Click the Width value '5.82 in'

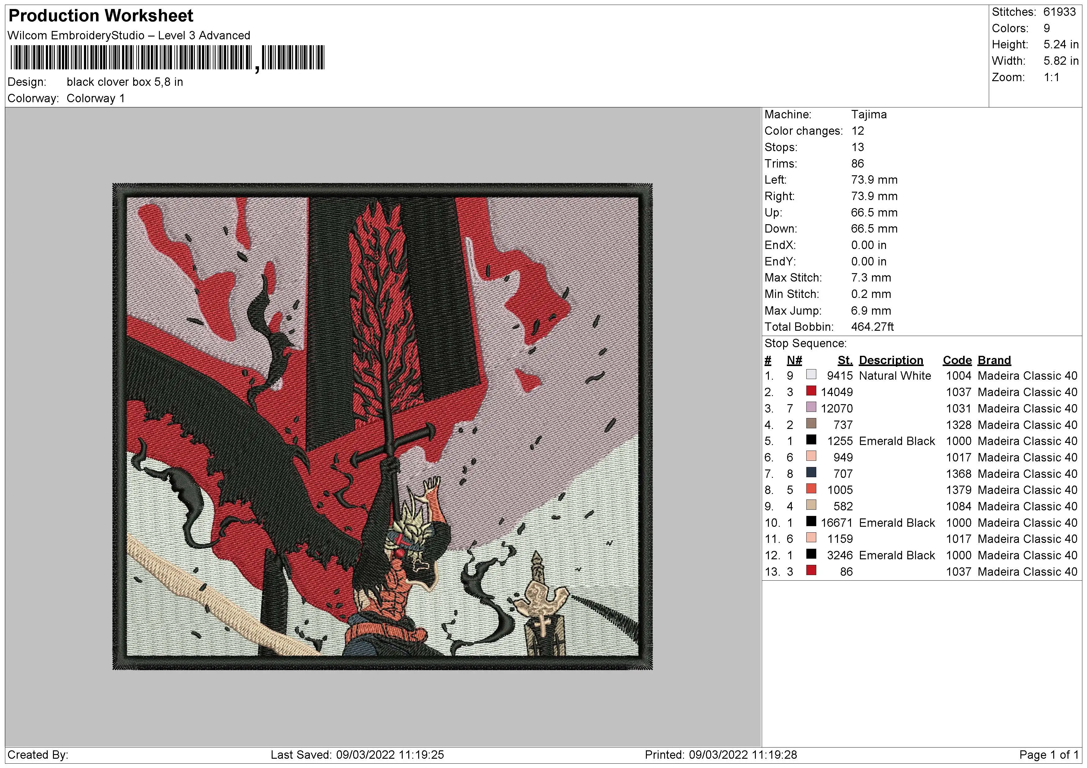pos(1061,61)
